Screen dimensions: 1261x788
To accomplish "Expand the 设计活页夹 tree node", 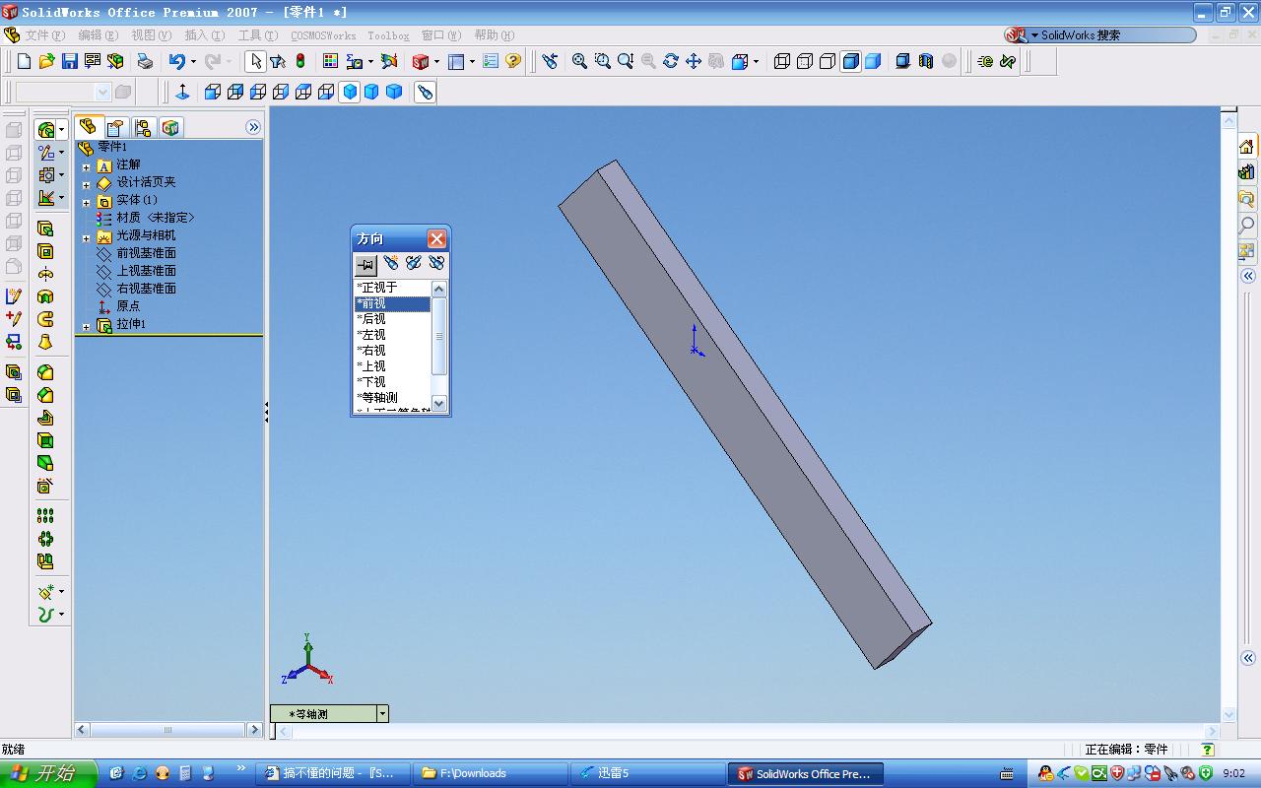I will (86, 184).
